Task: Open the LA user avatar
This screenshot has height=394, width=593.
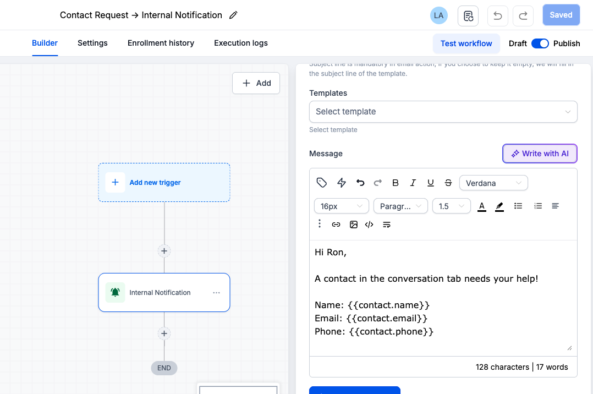Action: point(439,15)
